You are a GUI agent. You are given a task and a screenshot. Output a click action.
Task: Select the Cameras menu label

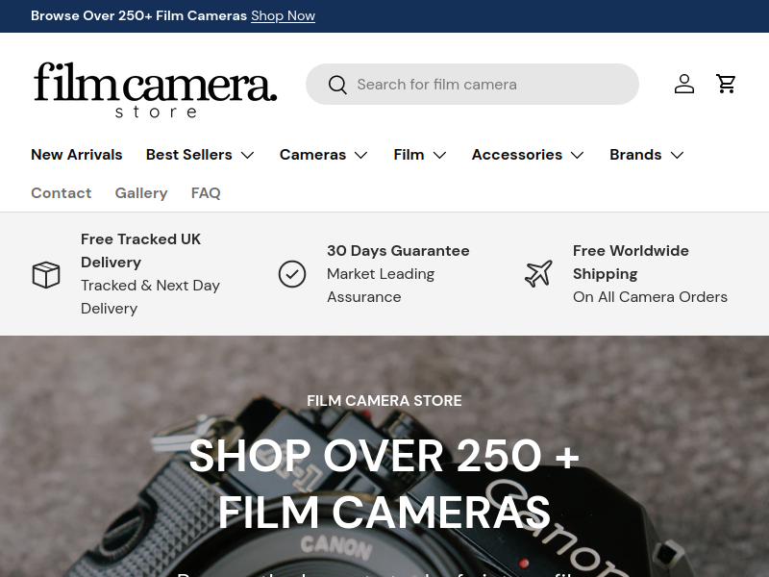tap(313, 155)
